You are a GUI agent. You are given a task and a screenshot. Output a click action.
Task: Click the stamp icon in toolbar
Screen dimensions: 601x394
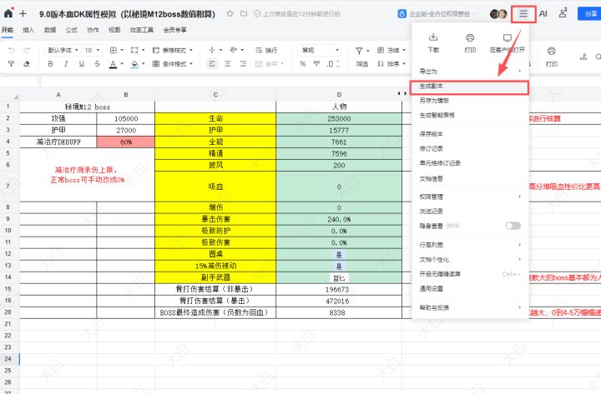pos(583,57)
